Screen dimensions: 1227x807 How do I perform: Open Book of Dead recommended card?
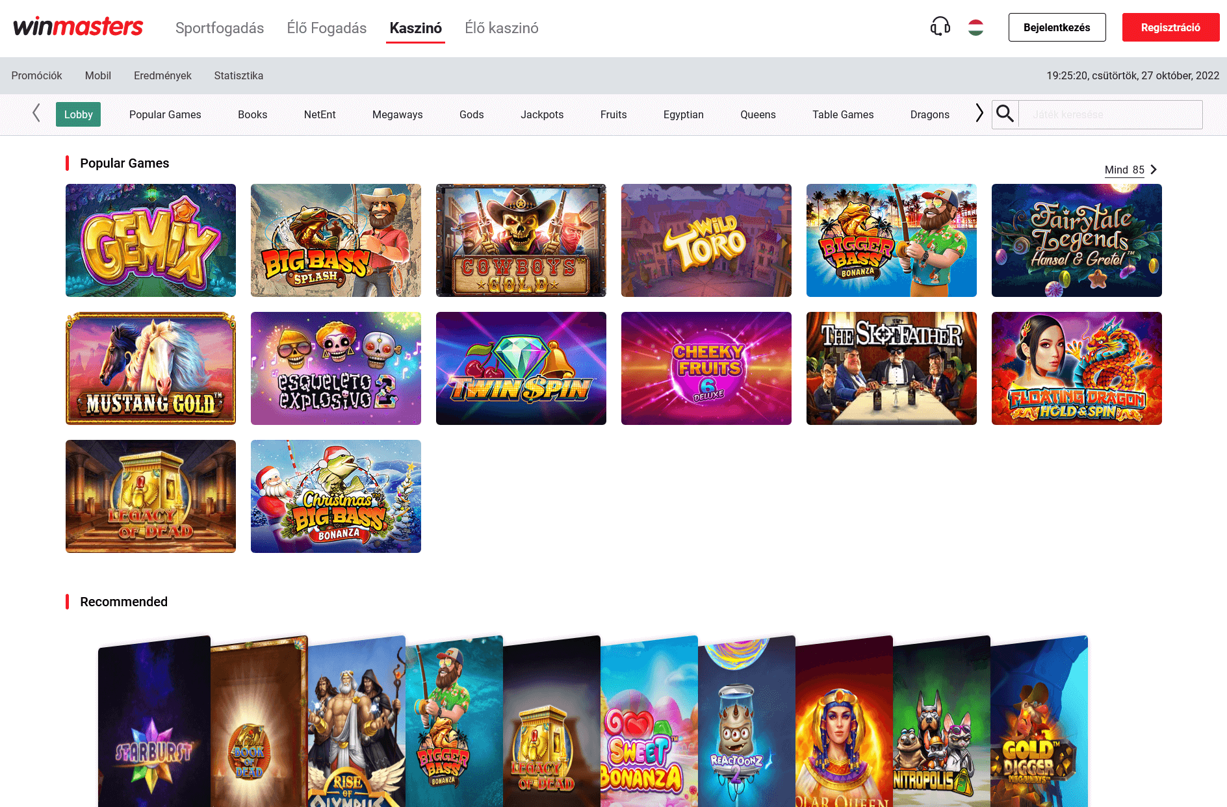[259, 723]
